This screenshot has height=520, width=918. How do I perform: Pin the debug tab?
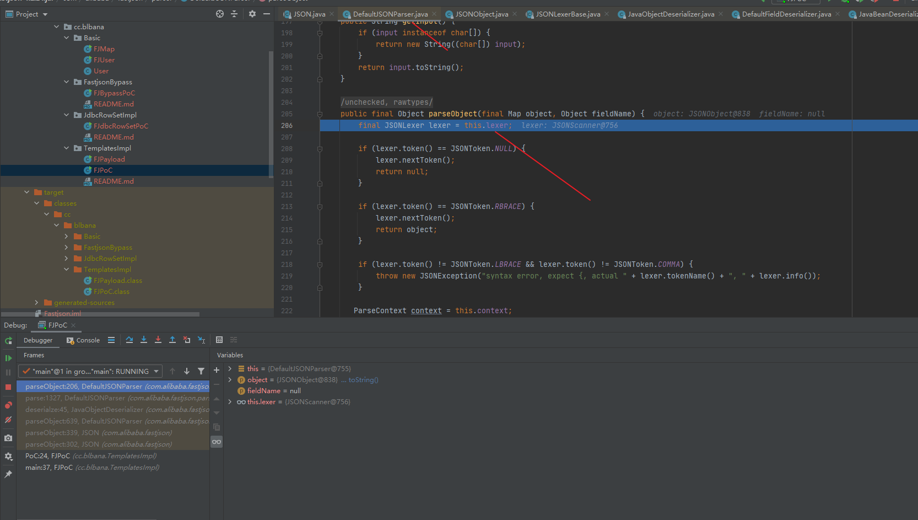point(8,474)
